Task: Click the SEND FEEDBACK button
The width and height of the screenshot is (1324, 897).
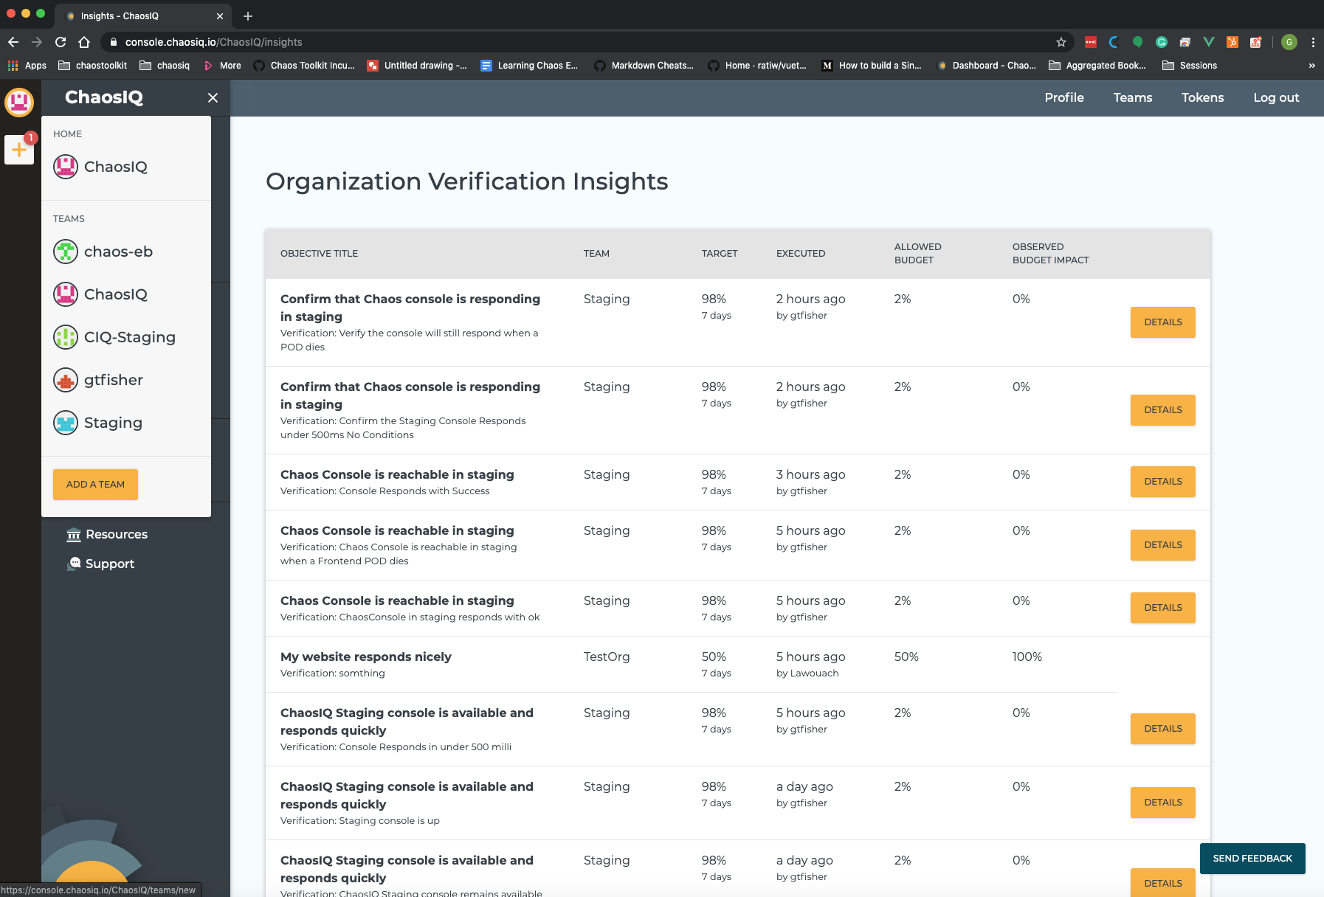Action: coord(1252,859)
